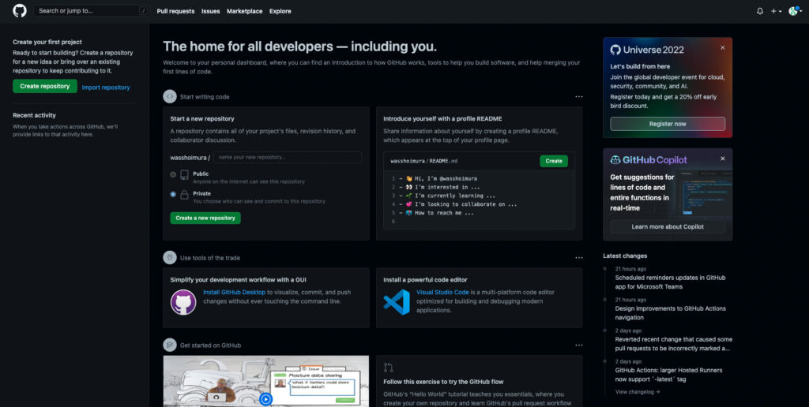
Task: Open Reverted recent change changelog entry
Action: click(x=673, y=344)
